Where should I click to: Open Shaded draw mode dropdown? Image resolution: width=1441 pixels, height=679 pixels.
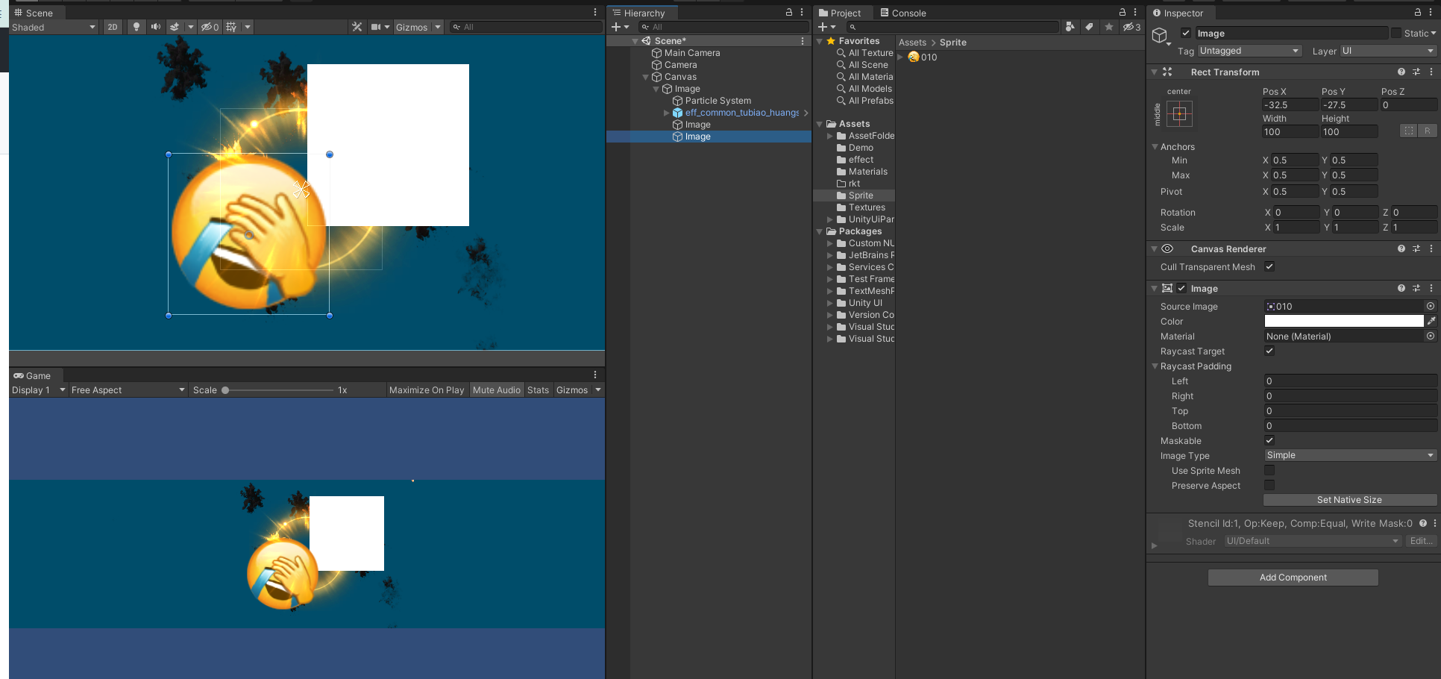pos(54,27)
